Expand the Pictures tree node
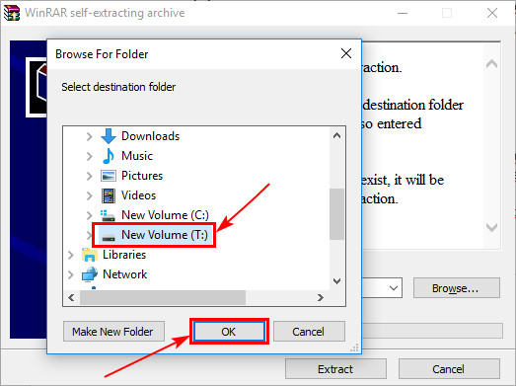The width and height of the screenshot is (516, 386). click(89, 176)
